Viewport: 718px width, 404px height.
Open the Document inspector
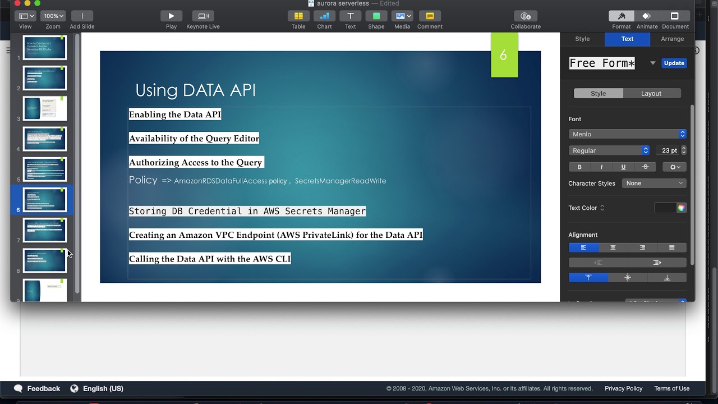point(675,16)
